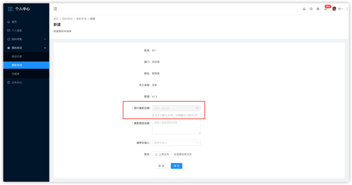Click the 上传文件 upload button
The width and height of the screenshot is (352, 185).
tap(162, 155)
